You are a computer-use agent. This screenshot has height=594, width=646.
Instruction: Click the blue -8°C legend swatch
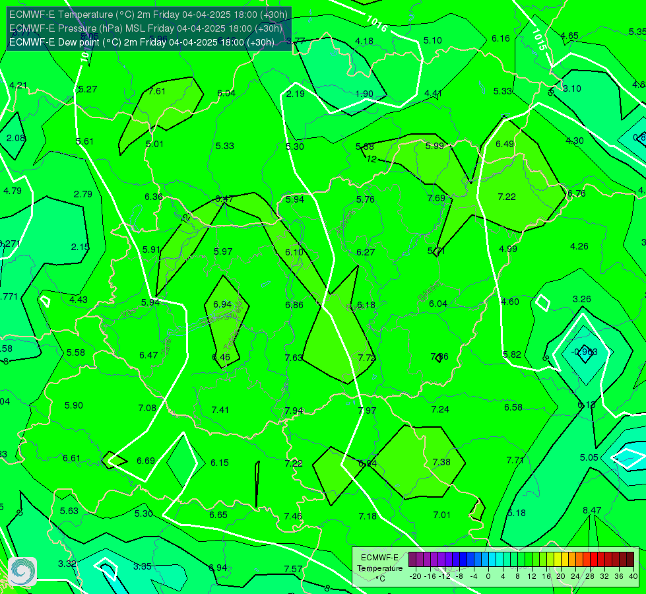(x=463, y=560)
